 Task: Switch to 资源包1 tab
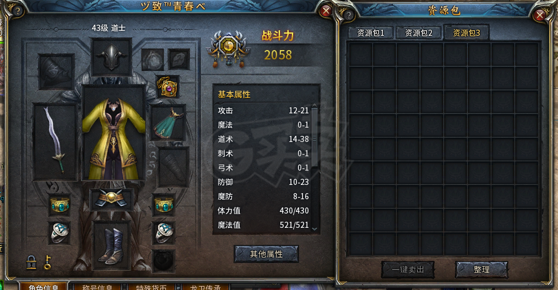pos(371,33)
